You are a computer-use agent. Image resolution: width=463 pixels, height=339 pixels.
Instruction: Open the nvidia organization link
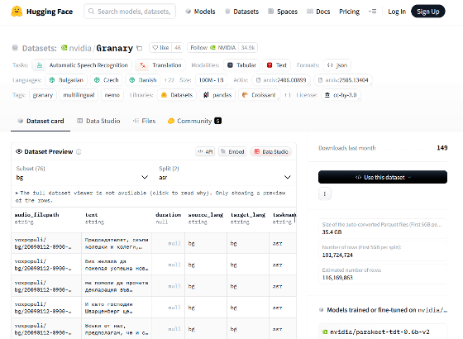tap(80, 48)
